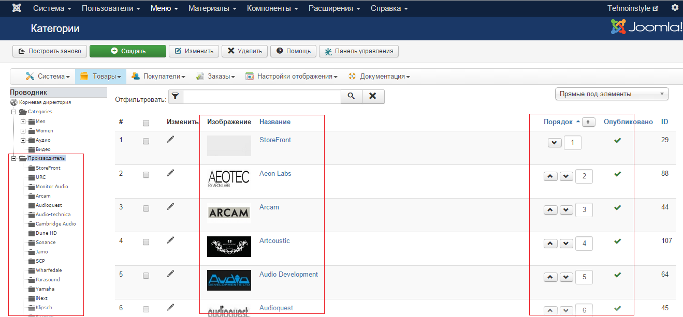The width and height of the screenshot is (683, 317).
Task: Click the Joomla logo icon in top bar
Action: 17,8
